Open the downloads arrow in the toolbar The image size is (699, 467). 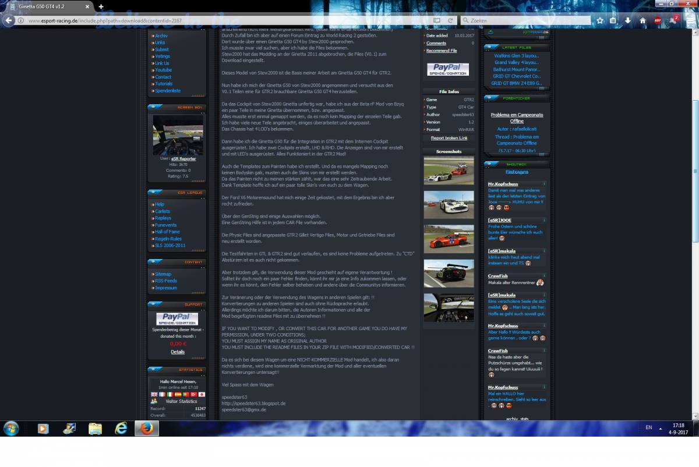tap(628, 20)
